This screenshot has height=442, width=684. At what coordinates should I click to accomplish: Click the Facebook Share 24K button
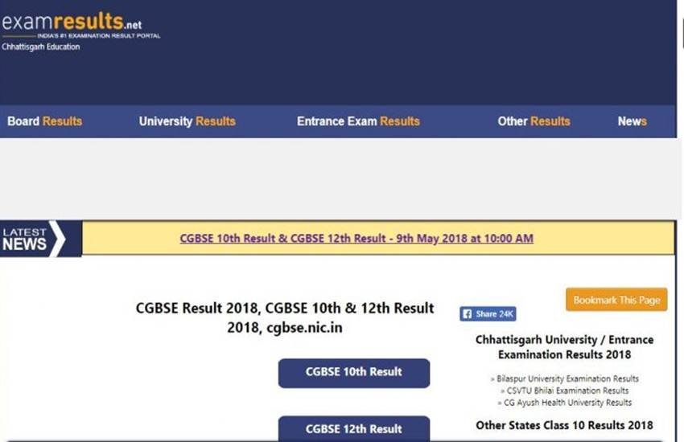click(488, 314)
